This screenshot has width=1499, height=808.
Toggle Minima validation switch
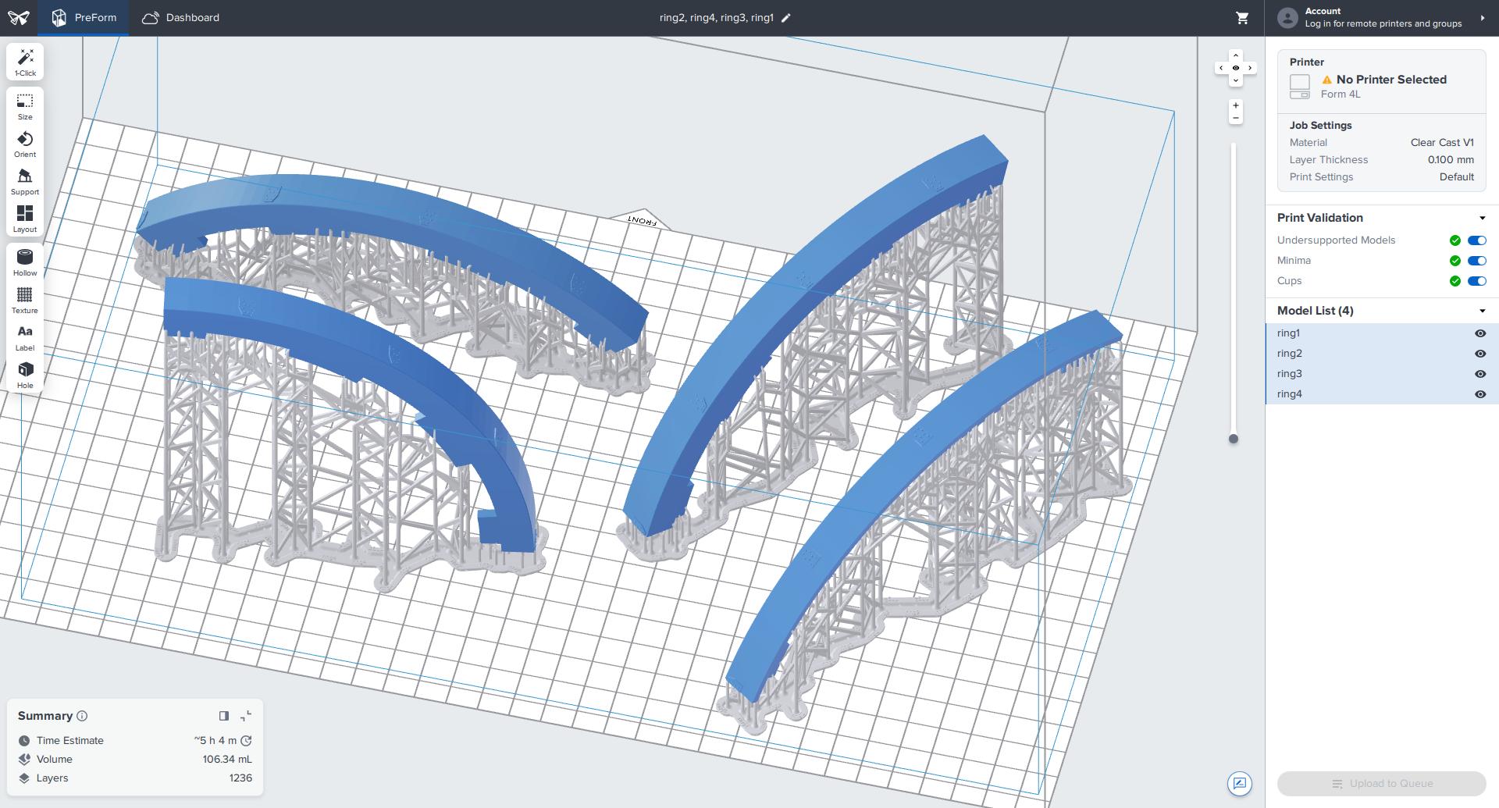point(1477,261)
